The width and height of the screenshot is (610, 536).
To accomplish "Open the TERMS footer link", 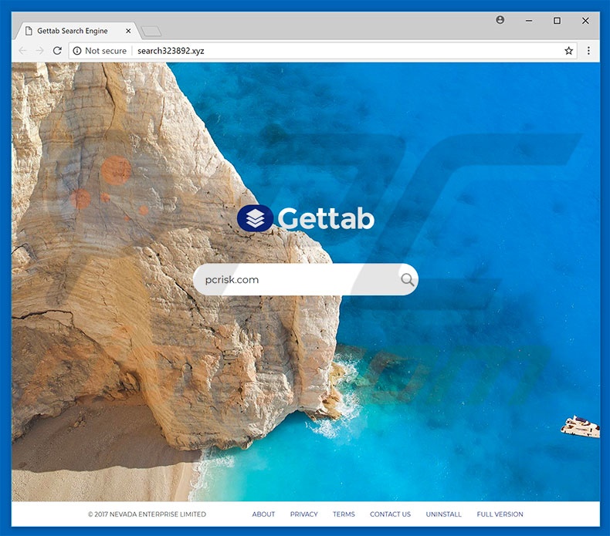I will click(344, 514).
